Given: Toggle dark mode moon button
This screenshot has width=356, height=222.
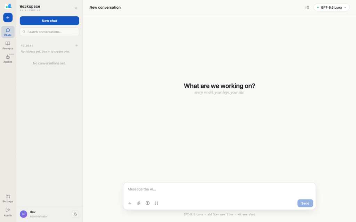Looking at the screenshot, I should (x=75, y=214).
